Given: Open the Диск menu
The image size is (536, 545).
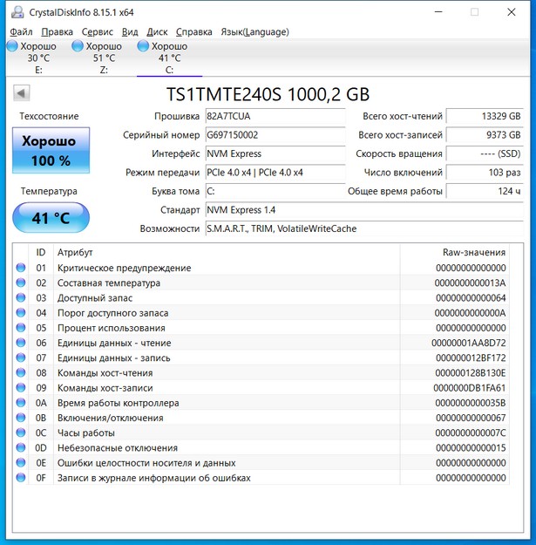Looking at the screenshot, I should tap(157, 32).
